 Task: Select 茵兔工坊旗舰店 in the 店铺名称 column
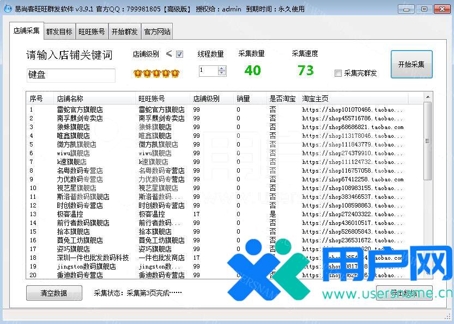(x=80, y=240)
